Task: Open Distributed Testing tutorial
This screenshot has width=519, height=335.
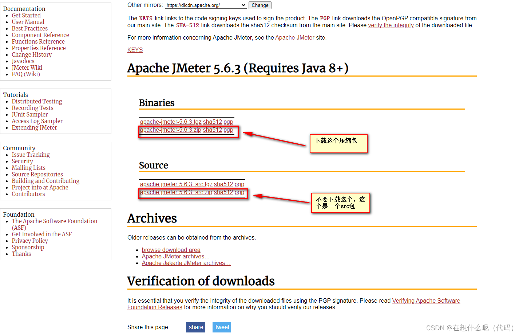Action: click(x=37, y=102)
